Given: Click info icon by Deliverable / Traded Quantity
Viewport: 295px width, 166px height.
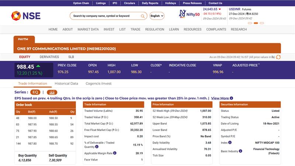Looking at the screenshot, I should pyautogui.click(x=97, y=146).
